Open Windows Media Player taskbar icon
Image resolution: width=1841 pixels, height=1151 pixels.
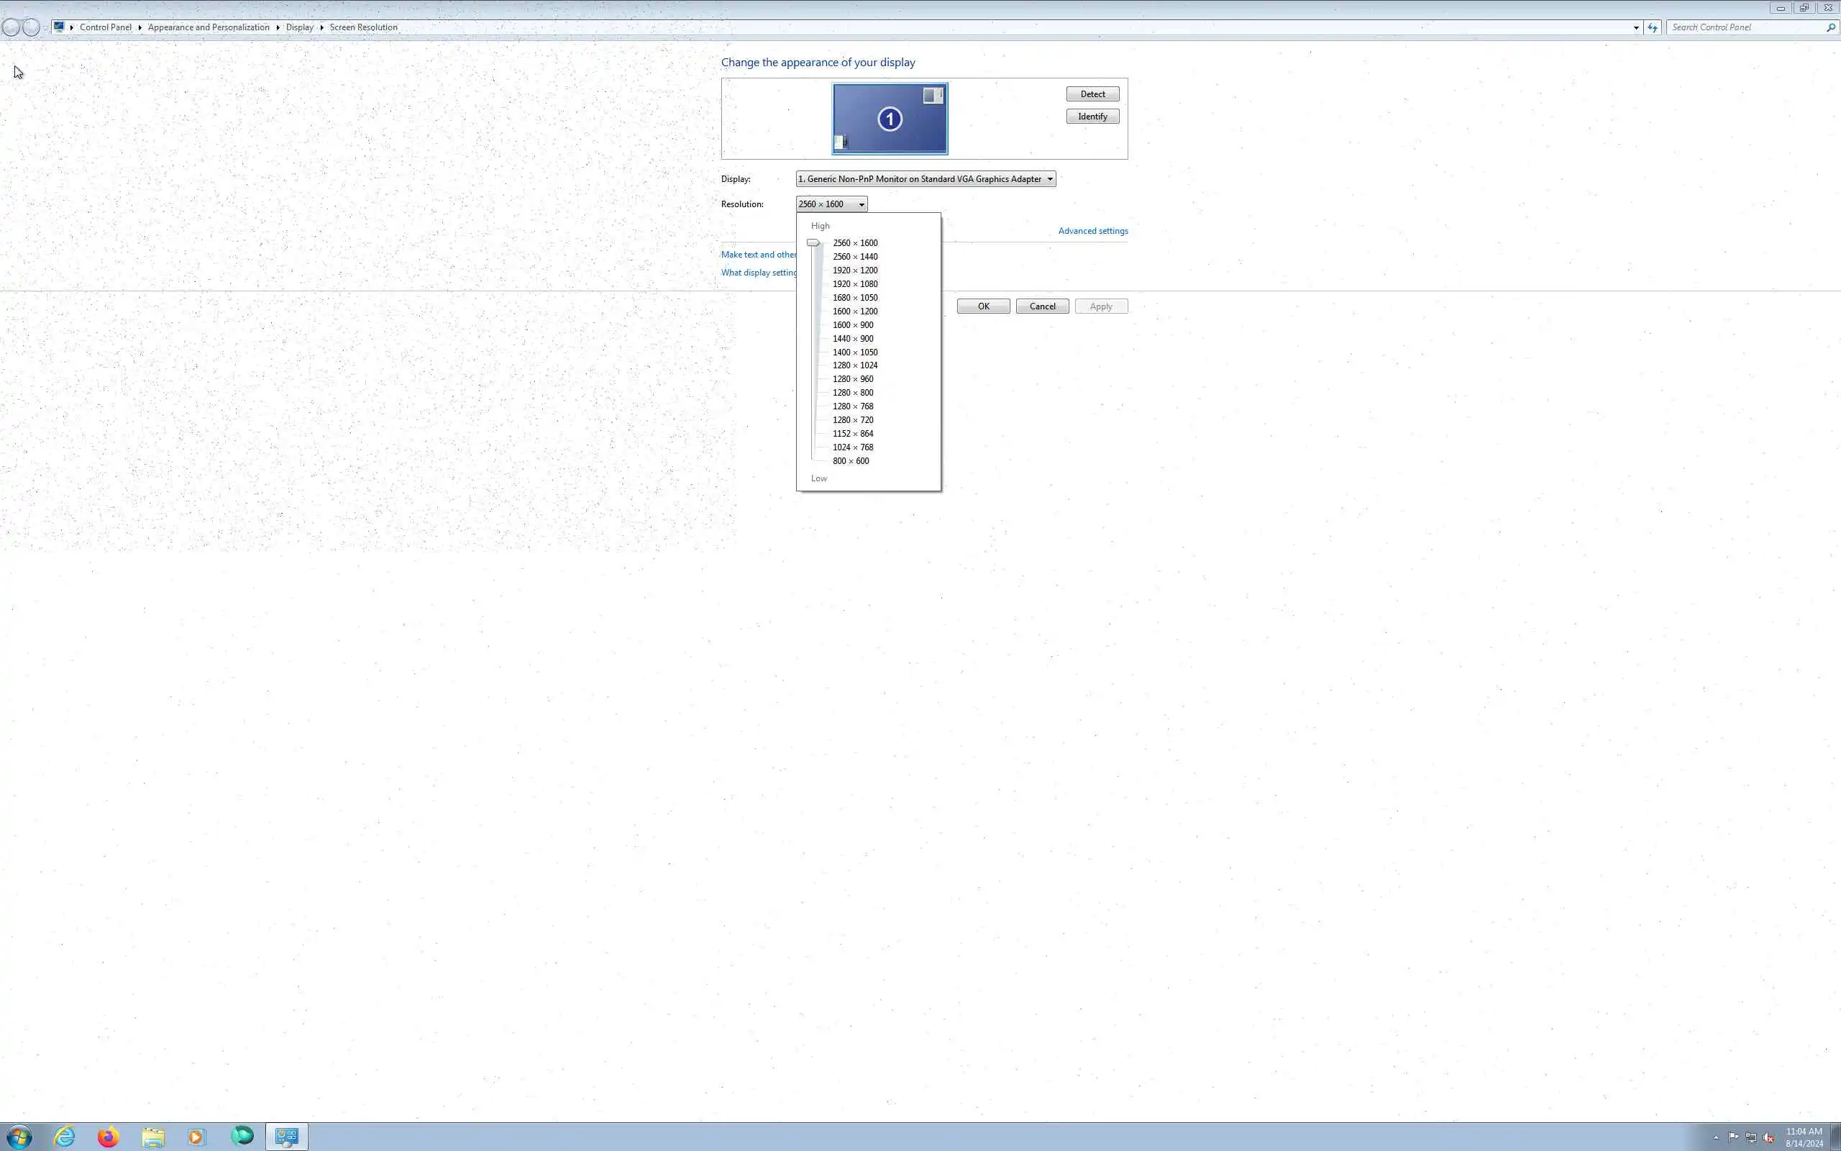196,1137
